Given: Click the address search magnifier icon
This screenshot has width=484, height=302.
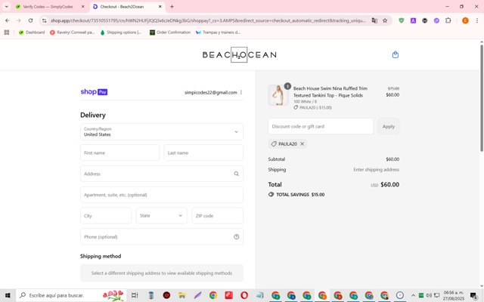Looking at the screenshot, I should (237, 174).
